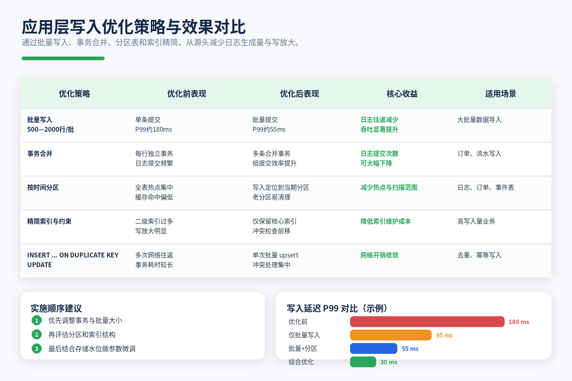The width and height of the screenshot is (572, 381).
Task: Click the 批量+分区 chart row label
Action: click(x=303, y=349)
